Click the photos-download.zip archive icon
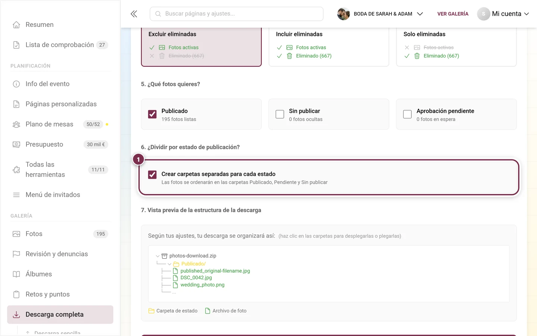This screenshot has width=537, height=336. [164, 256]
